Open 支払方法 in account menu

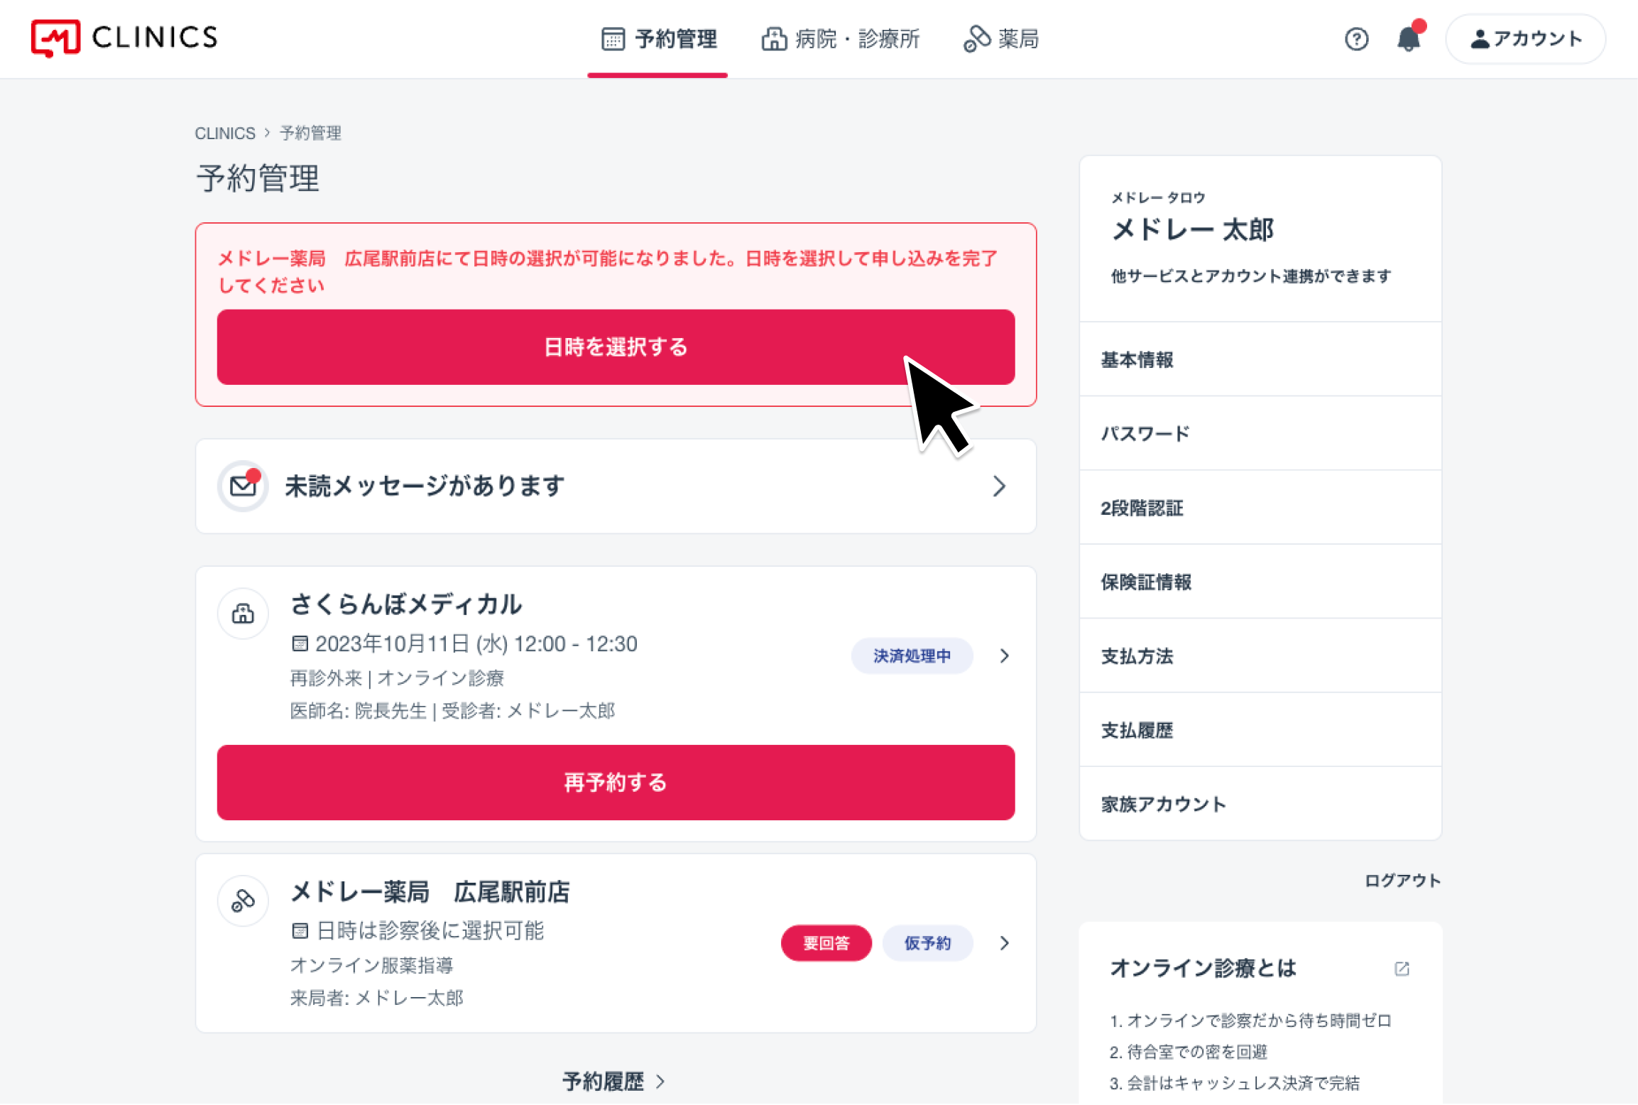(1260, 656)
